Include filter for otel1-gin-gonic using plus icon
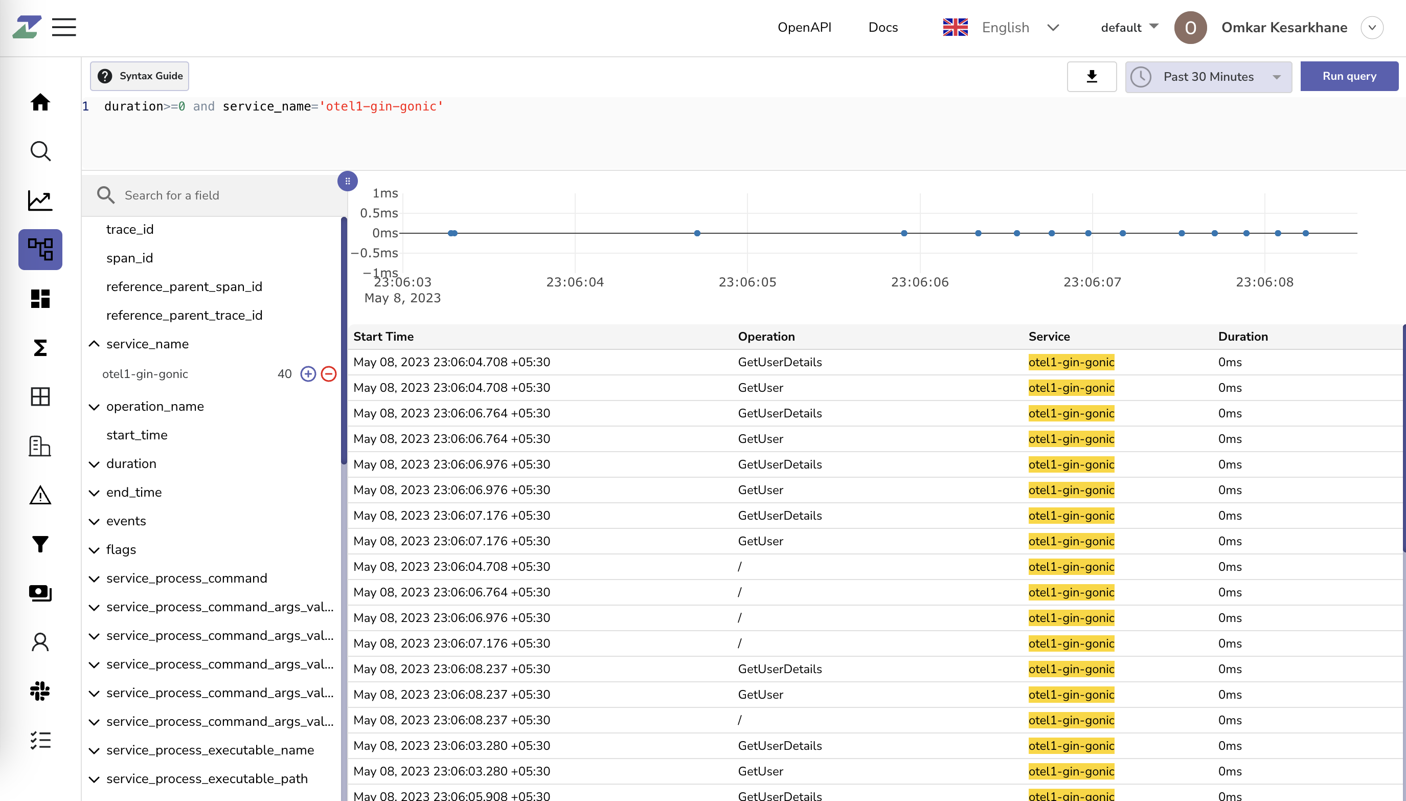This screenshot has width=1406, height=801. pos(307,373)
